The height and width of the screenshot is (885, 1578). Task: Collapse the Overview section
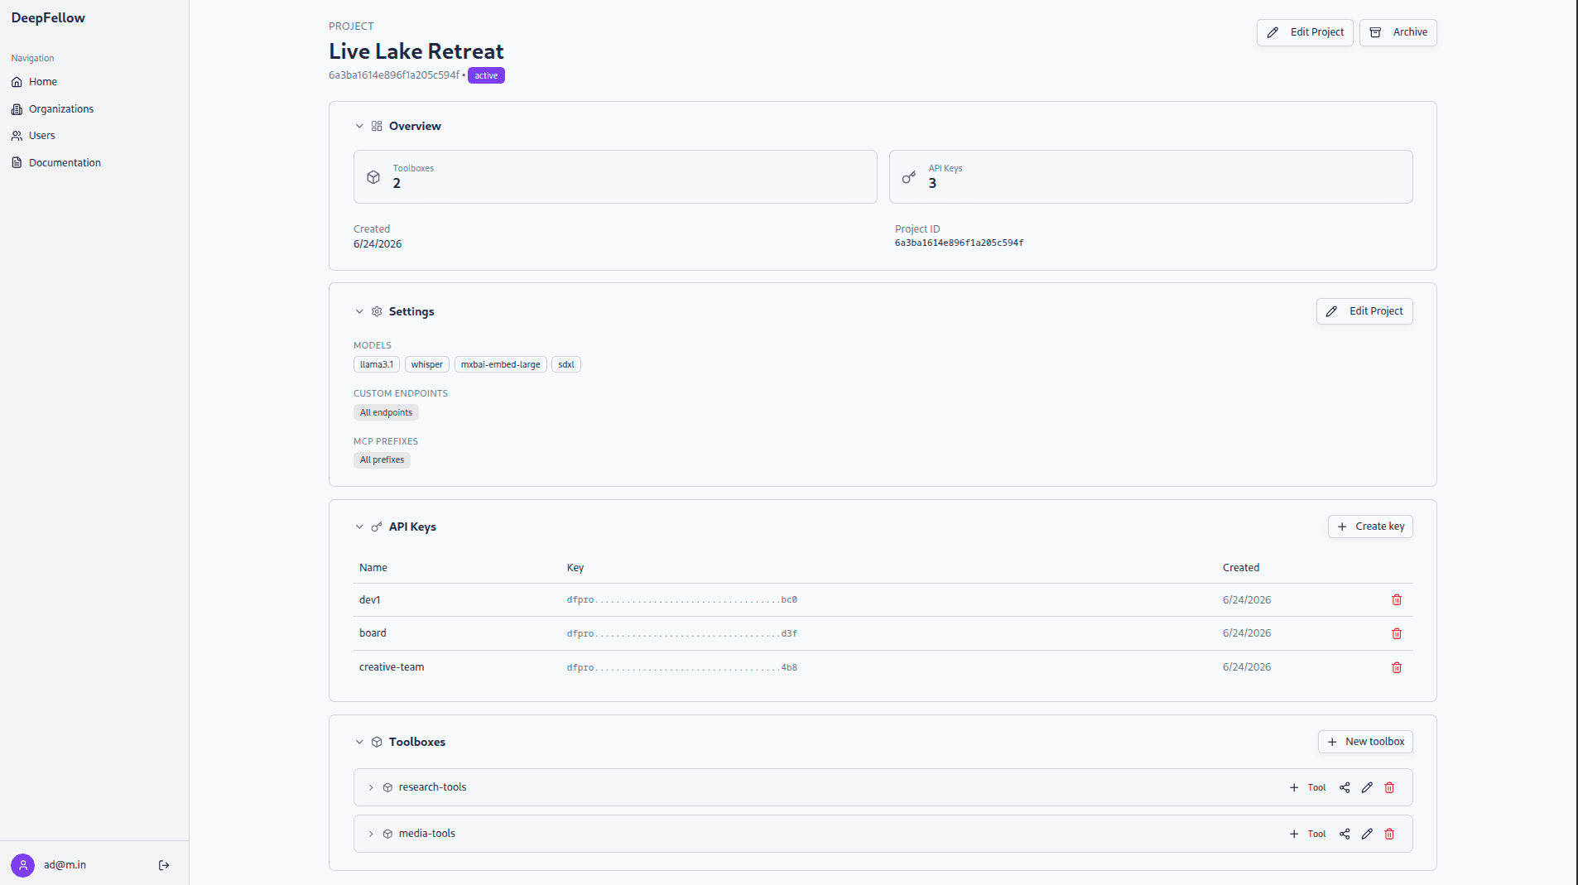[359, 127]
